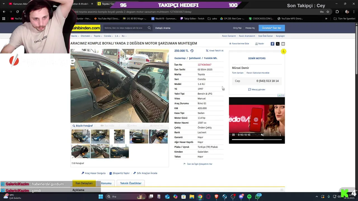Open the Araç Hasar Sorgula link
Image resolution: width=358 pixels, height=201 pixels.
[x=93, y=173]
